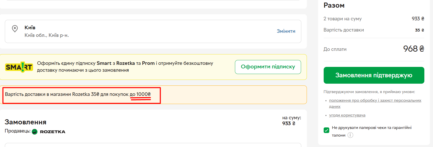Click the 2 товари на суму row
The height and width of the screenshot is (147, 433).
(342, 19)
